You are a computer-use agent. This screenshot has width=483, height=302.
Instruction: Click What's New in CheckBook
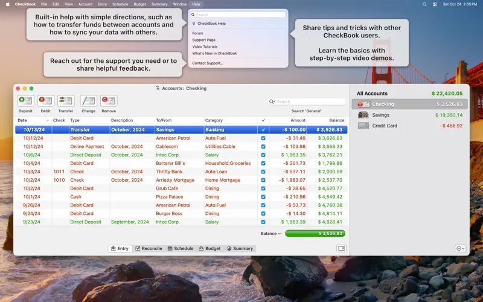pyautogui.click(x=215, y=53)
